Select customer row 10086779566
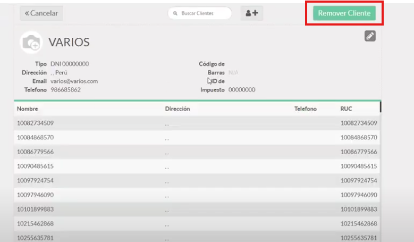 [35, 152]
